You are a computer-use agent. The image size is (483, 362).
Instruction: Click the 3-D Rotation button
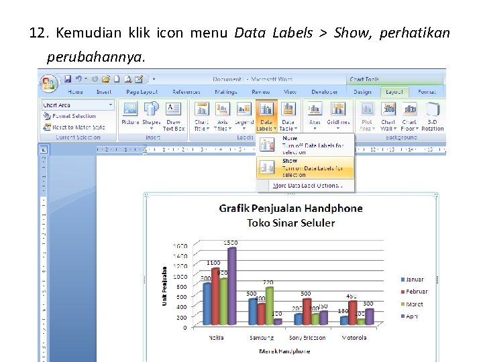[433, 117]
